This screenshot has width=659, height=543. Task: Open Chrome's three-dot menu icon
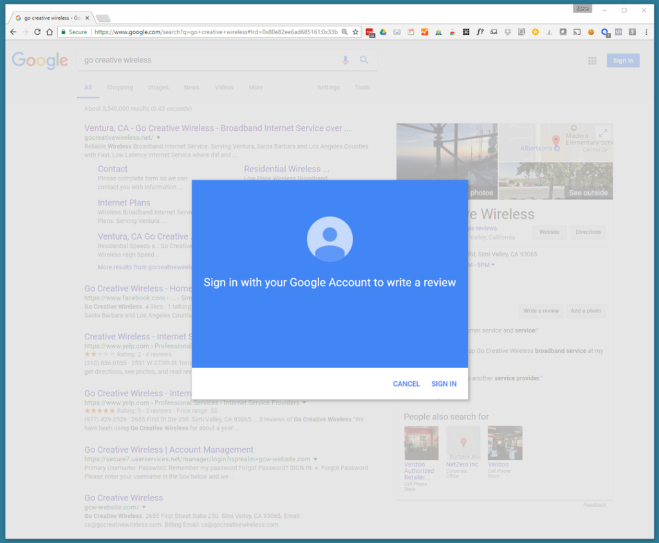646,31
